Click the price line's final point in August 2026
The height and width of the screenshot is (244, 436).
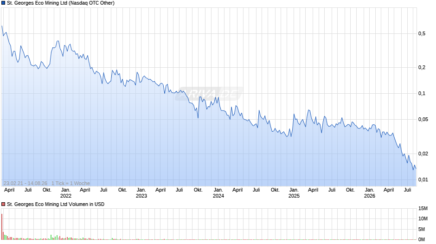click(416, 168)
